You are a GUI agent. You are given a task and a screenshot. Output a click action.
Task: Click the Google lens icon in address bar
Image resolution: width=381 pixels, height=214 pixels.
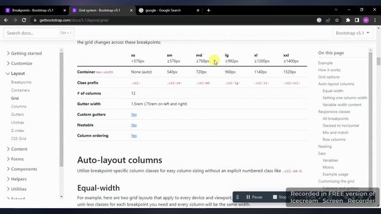click(x=319, y=20)
